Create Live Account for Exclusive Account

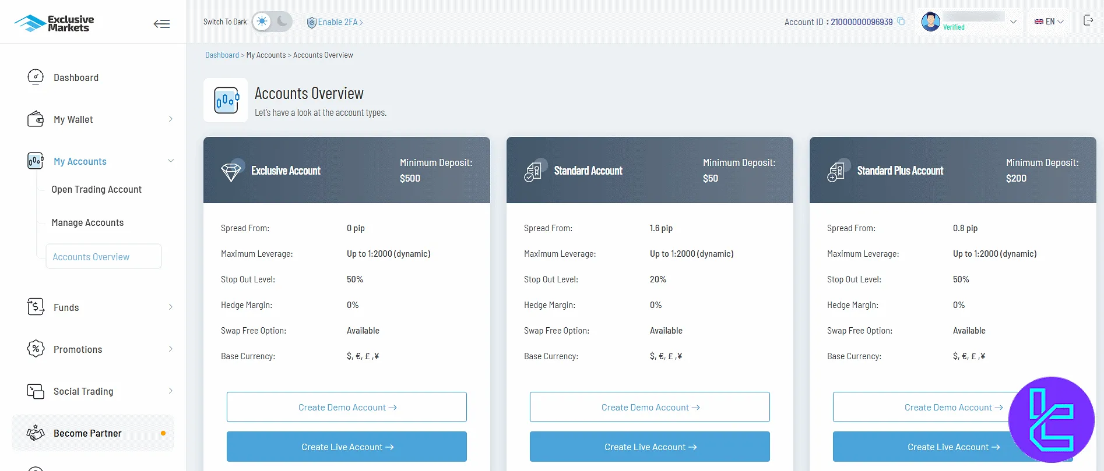(347, 447)
